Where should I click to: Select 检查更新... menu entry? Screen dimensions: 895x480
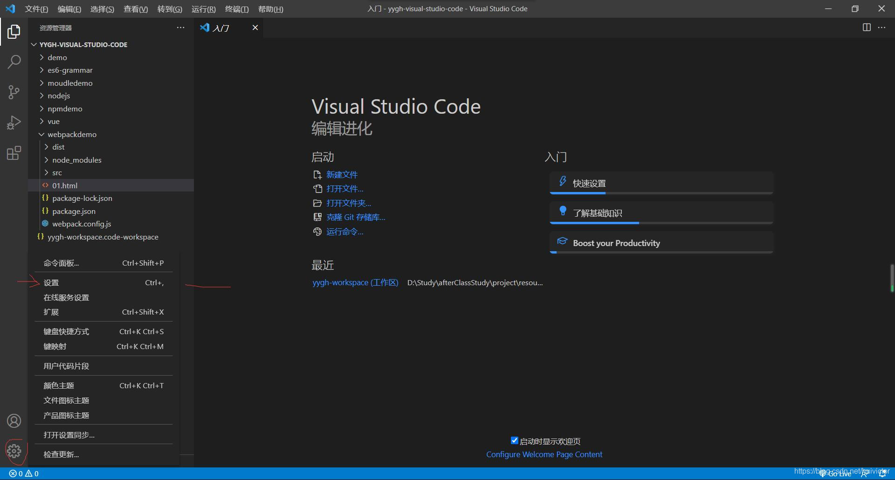click(103, 454)
